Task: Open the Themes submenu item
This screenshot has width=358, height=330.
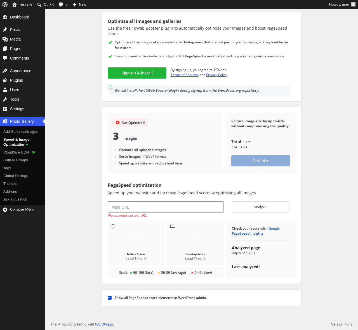Action: pyautogui.click(x=10, y=184)
